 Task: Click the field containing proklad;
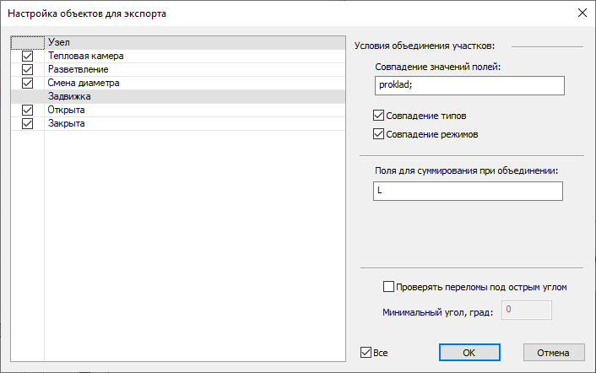468,85
